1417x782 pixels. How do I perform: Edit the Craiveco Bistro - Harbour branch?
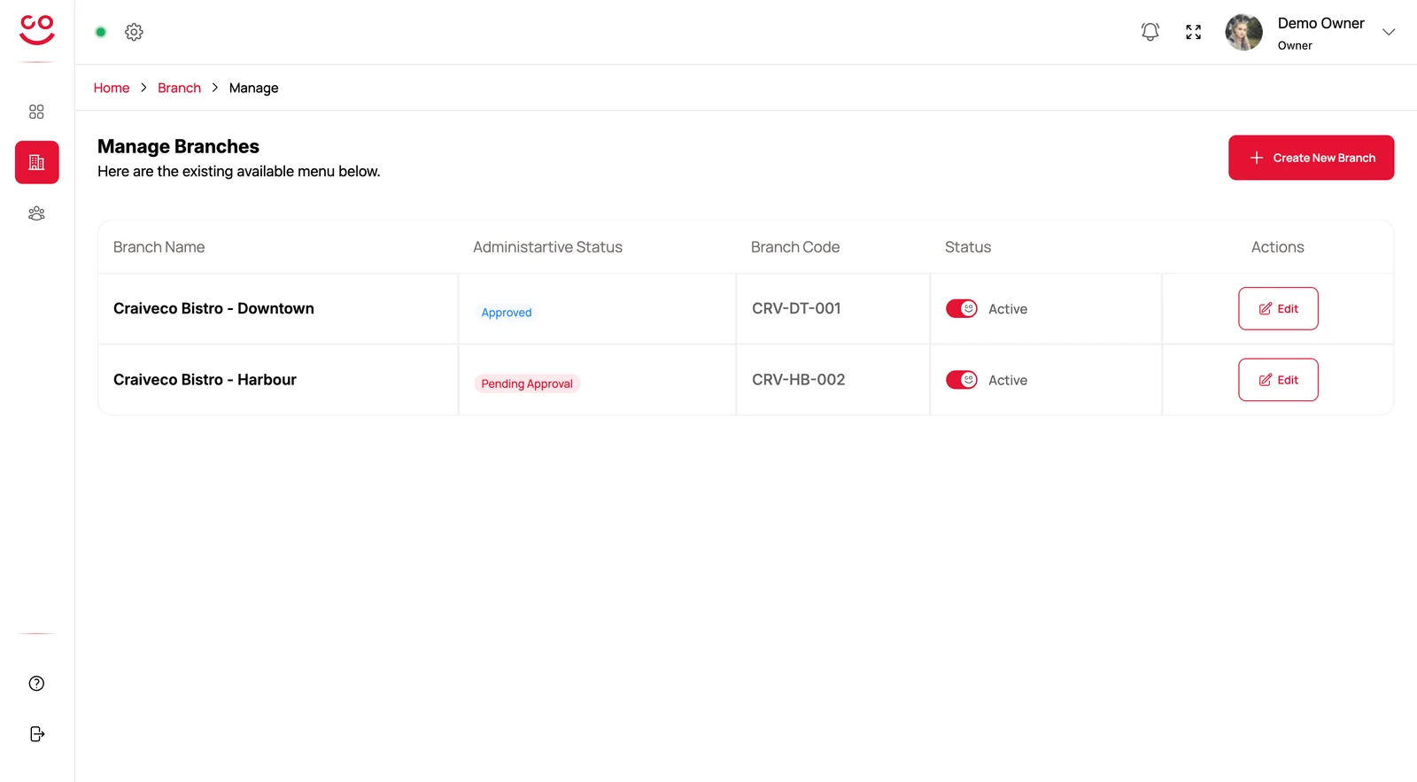tap(1278, 379)
